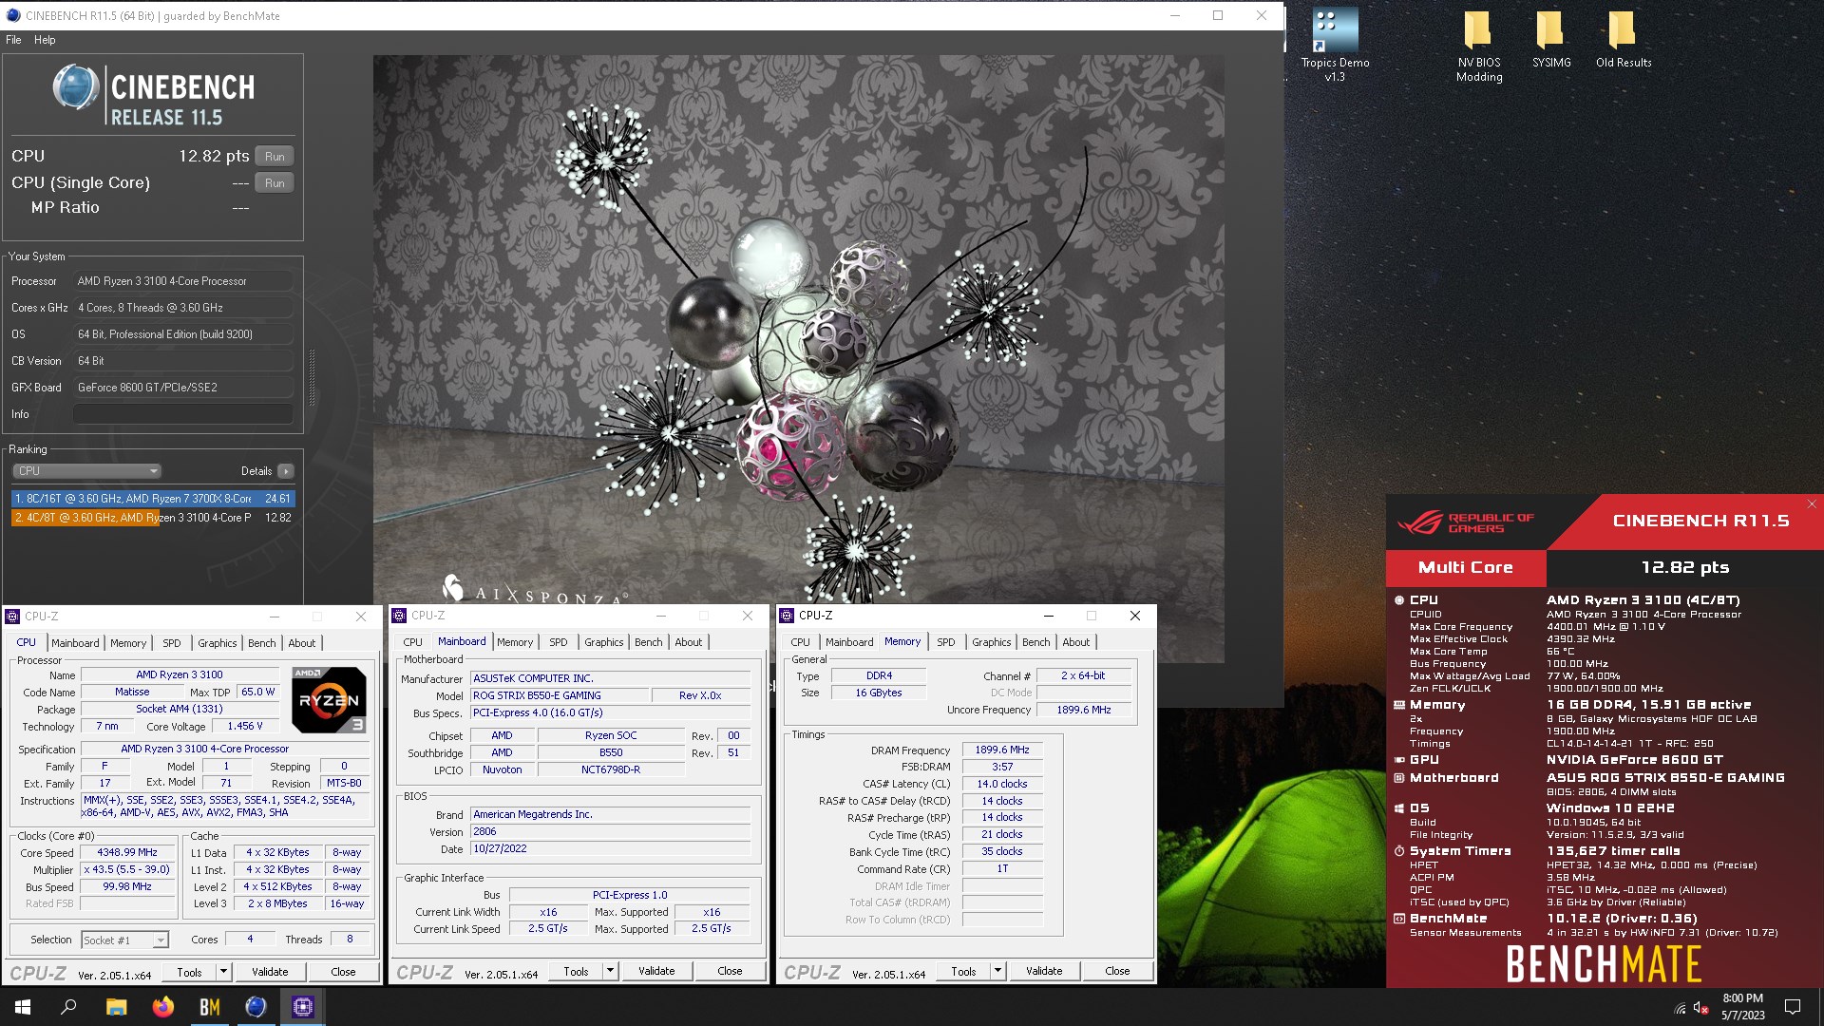
Task: Switch to BenchMate taskbar icon
Action: click(209, 1007)
